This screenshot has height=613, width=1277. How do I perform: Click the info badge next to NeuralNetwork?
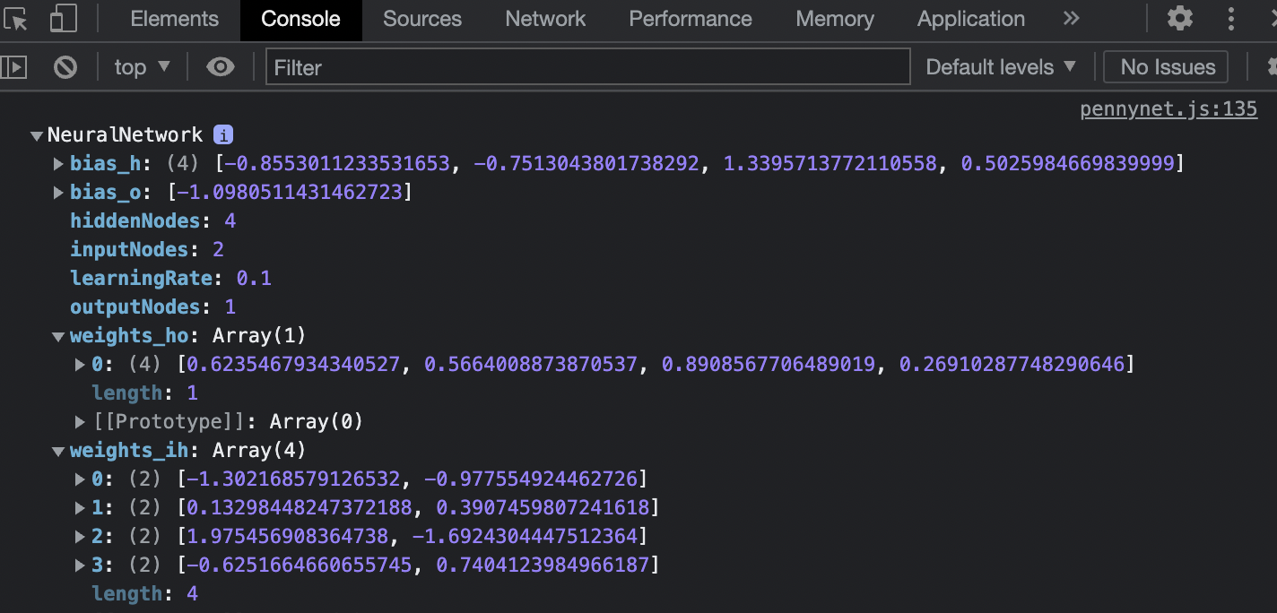223,135
